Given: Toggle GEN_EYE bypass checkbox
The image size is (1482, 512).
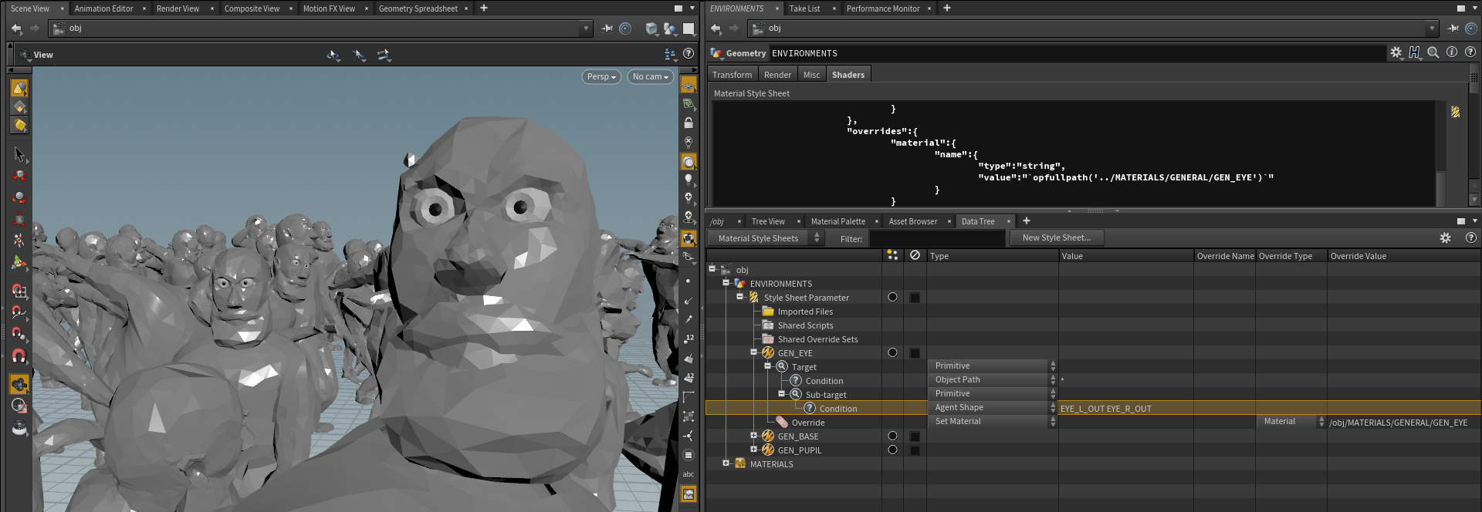Looking at the screenshot, I should tap(915, 353).
